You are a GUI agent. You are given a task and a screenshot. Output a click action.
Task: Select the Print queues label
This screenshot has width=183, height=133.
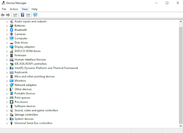(x=22, y=98)
